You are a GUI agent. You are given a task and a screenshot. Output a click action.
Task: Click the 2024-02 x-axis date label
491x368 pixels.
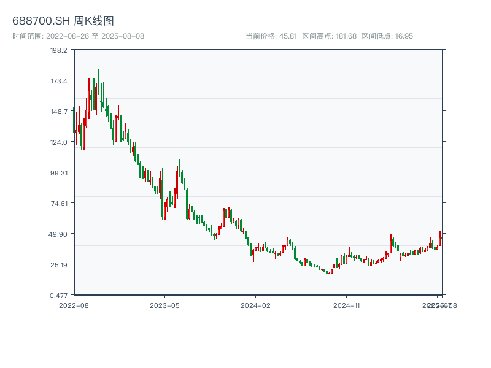[255, 305]
